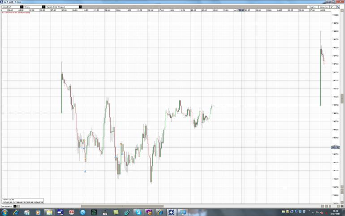Open Skype from the taskbar
Image resolution: width=345 pixels, height=216 pixels.
(138, 212)
